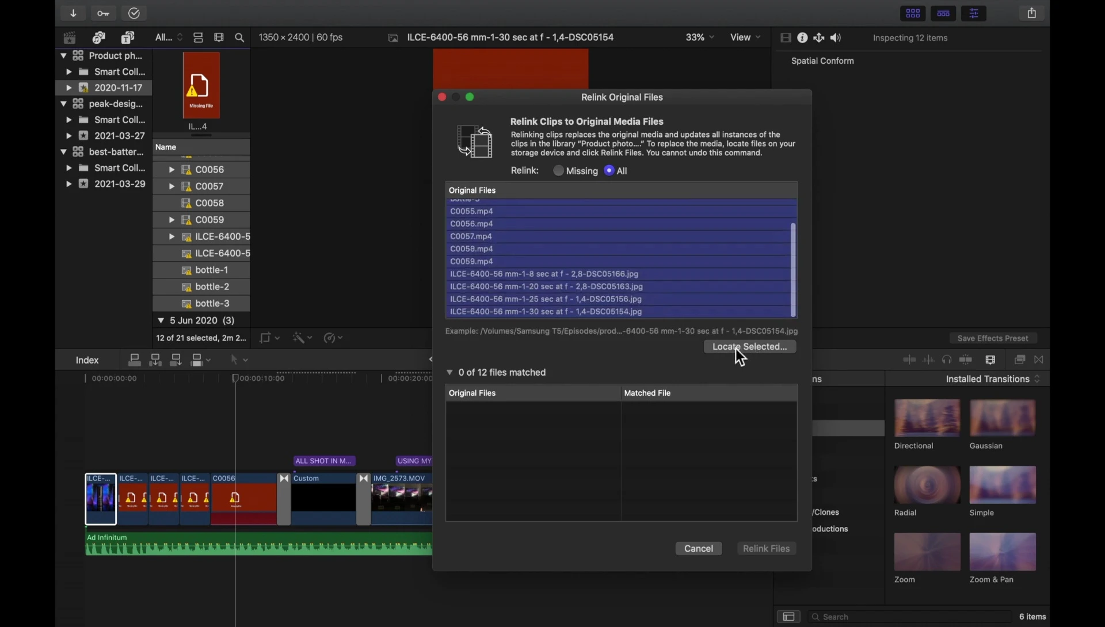Expand the 2020-11-17 event
1105x627 pixels.
click(68, 88)
